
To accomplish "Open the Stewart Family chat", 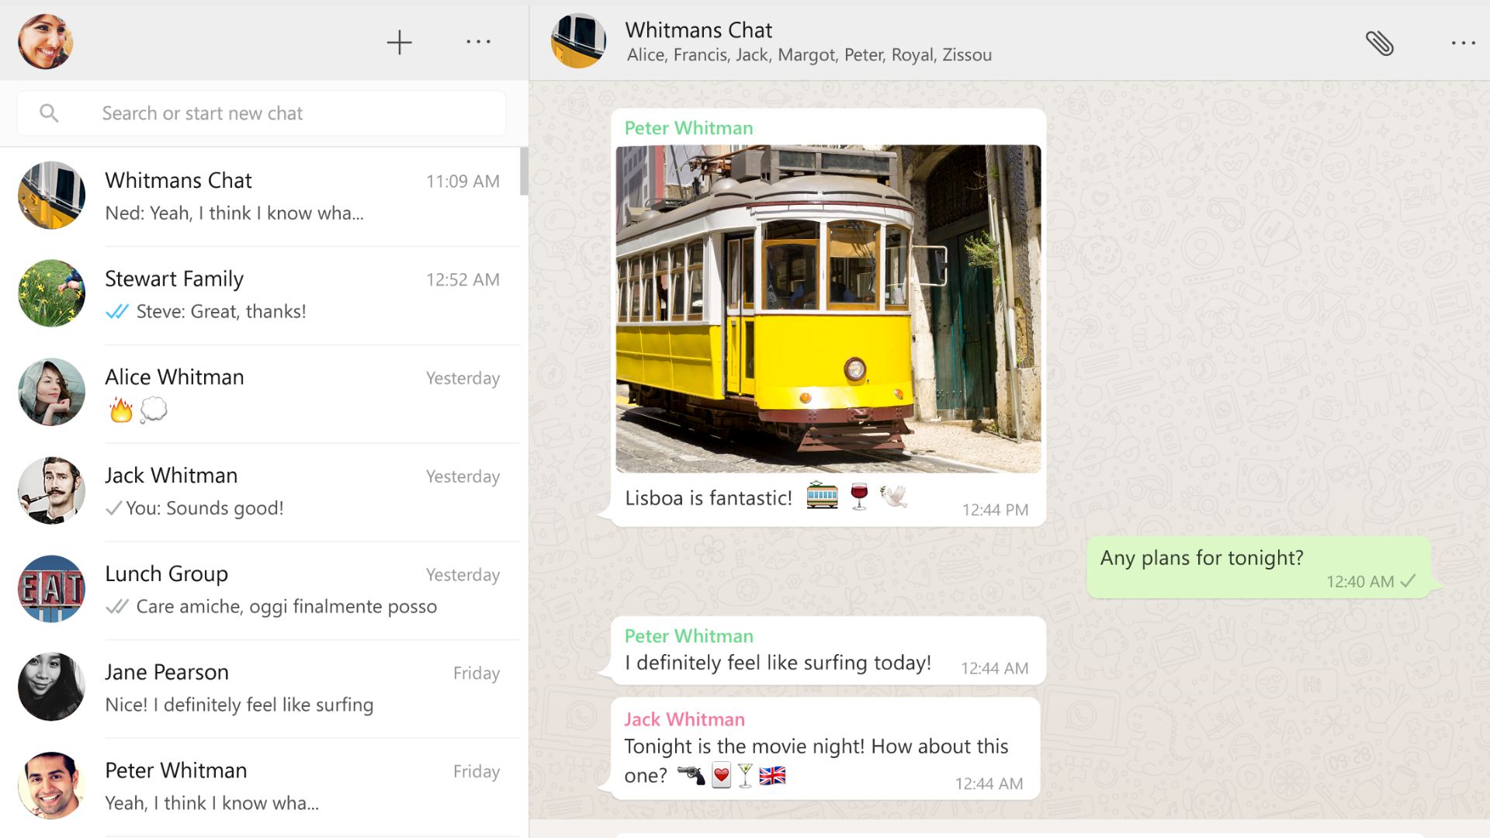I will point(264,294).
